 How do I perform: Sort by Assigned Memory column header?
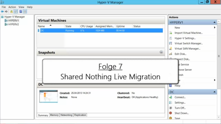pos(105,26)
